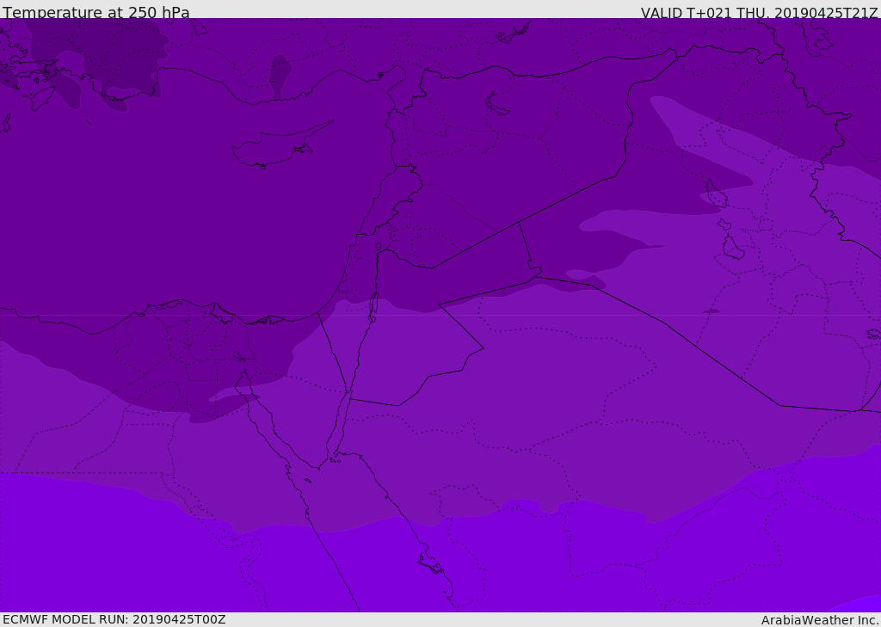
Task: Click the Dead Sea on the map
Action: [373, 305]
